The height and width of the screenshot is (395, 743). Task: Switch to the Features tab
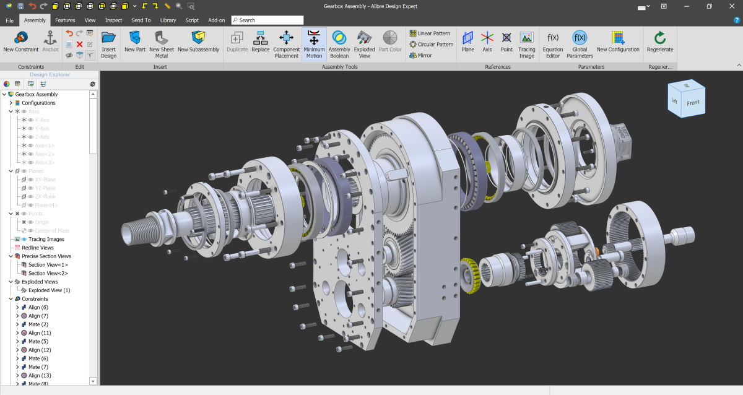coord(65,20)
